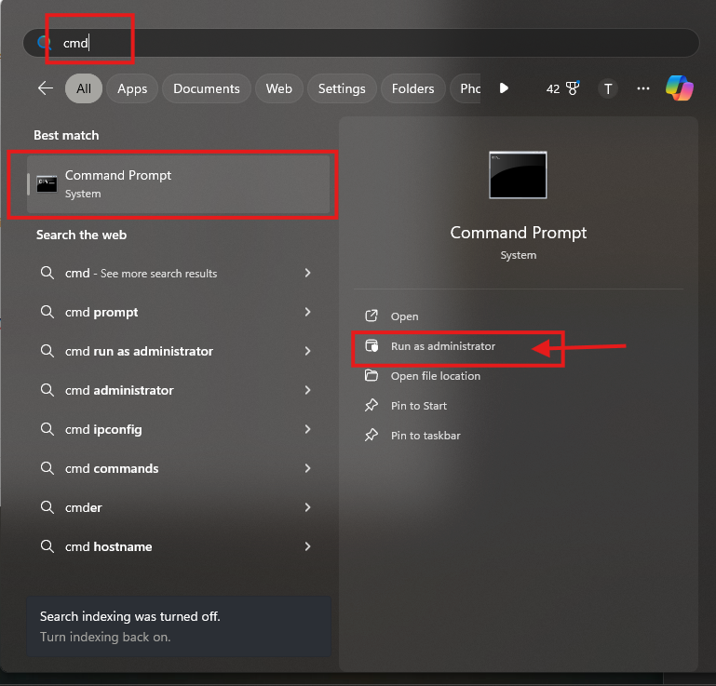
Task: Click into the cmd search input field
Action: coord(360,43)
